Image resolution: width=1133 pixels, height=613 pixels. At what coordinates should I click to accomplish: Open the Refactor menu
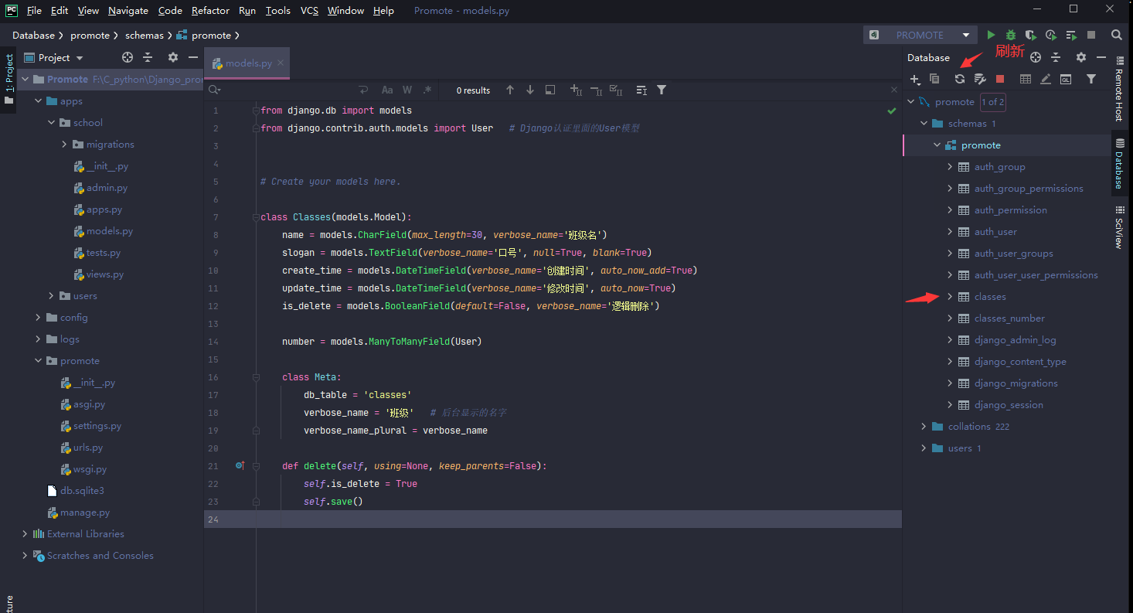(x=210, y=10)
